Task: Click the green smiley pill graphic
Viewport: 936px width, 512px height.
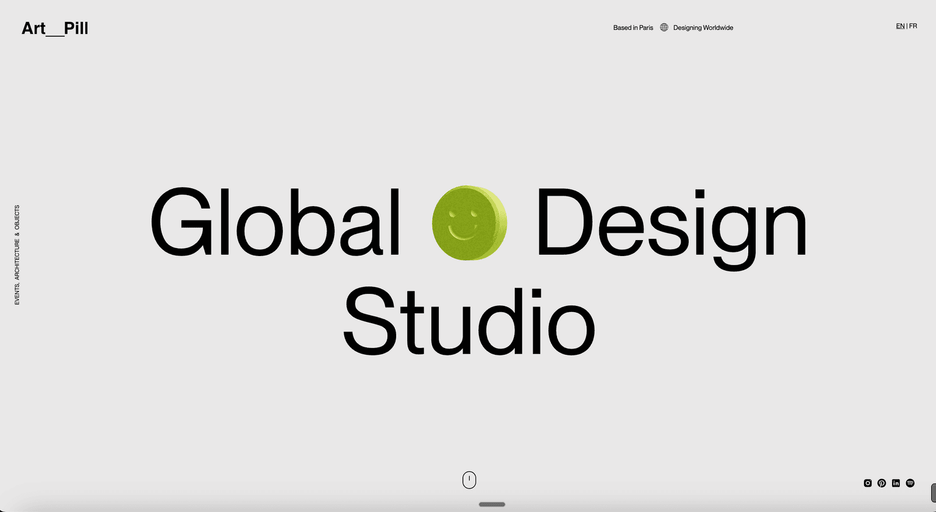Action: tap(469, 223)
